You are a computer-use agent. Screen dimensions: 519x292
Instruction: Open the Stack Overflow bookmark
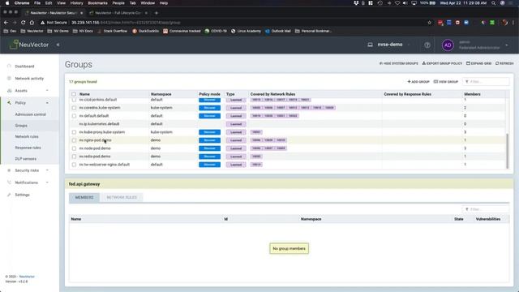coord(112,31)
